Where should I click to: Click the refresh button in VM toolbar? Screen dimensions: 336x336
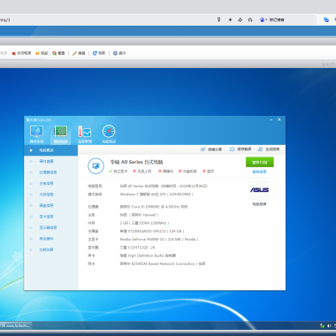[99, 53]
